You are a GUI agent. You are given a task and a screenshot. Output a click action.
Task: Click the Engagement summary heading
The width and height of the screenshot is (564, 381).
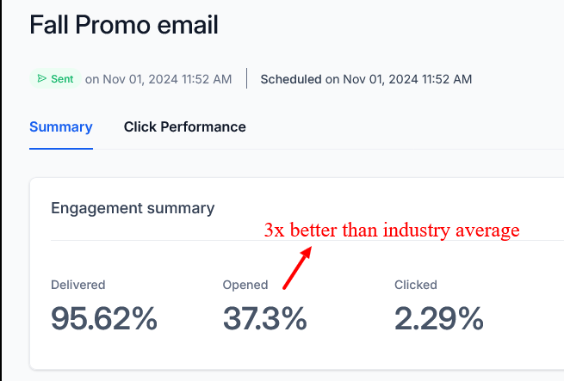[133, 208]
